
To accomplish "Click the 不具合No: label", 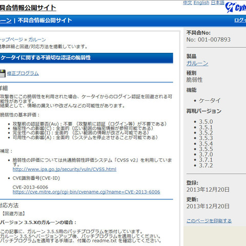I will click(x=198, y=33).
